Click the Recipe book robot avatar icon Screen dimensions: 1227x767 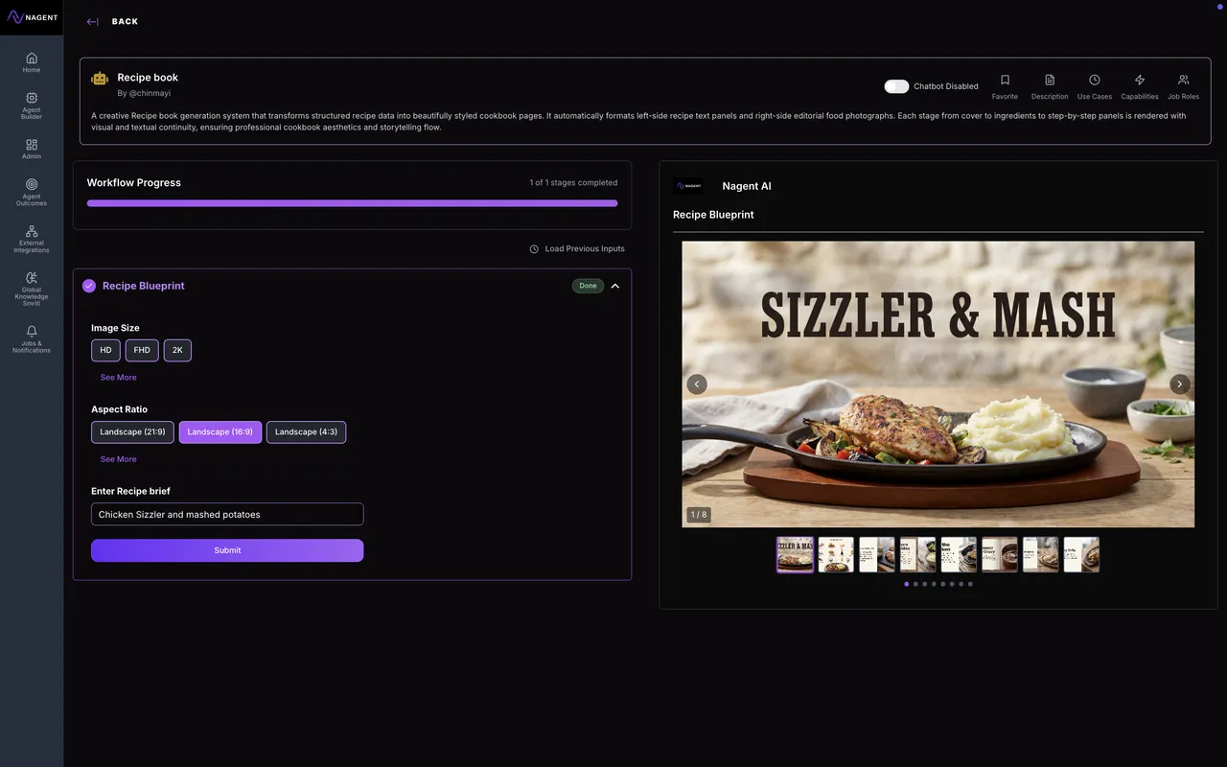100,79
